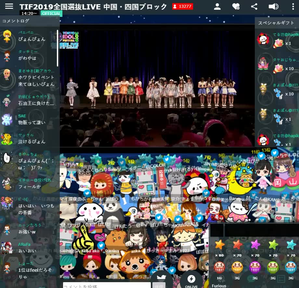Click the OFFICIAL badge under the title
Image resolution: width=299 pixels, height=288 pixels.
50,13
